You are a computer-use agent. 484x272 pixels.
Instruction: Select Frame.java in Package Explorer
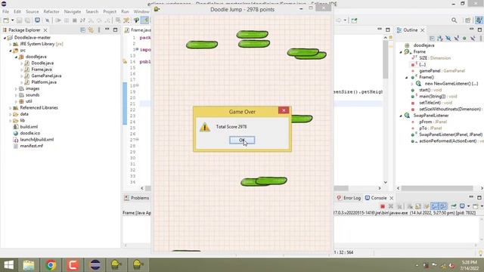pyautogui.click(x=42, y=70)
